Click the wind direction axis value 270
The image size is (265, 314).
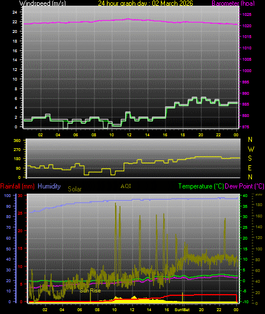(x=17, y=149)
